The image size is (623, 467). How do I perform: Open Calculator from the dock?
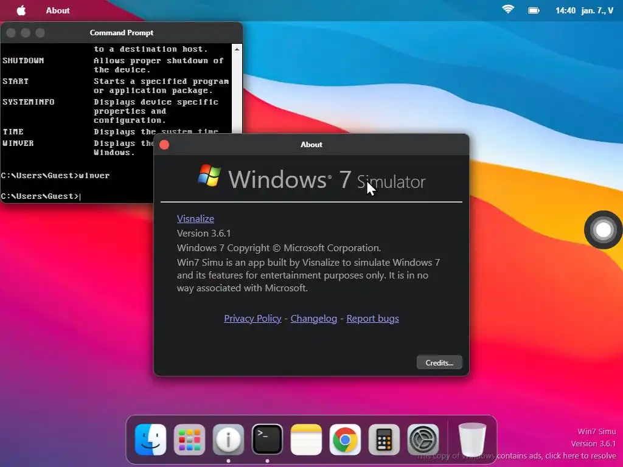coord(385,440)
